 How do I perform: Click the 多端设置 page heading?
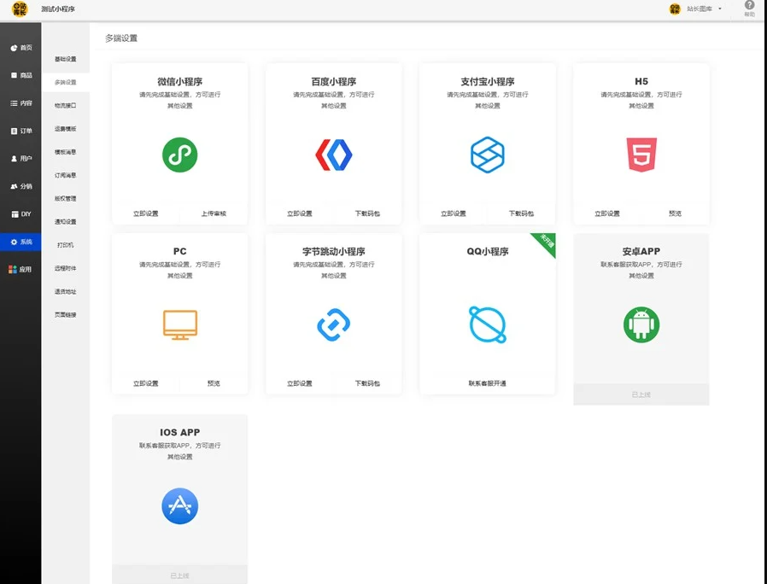click(121, 38)
